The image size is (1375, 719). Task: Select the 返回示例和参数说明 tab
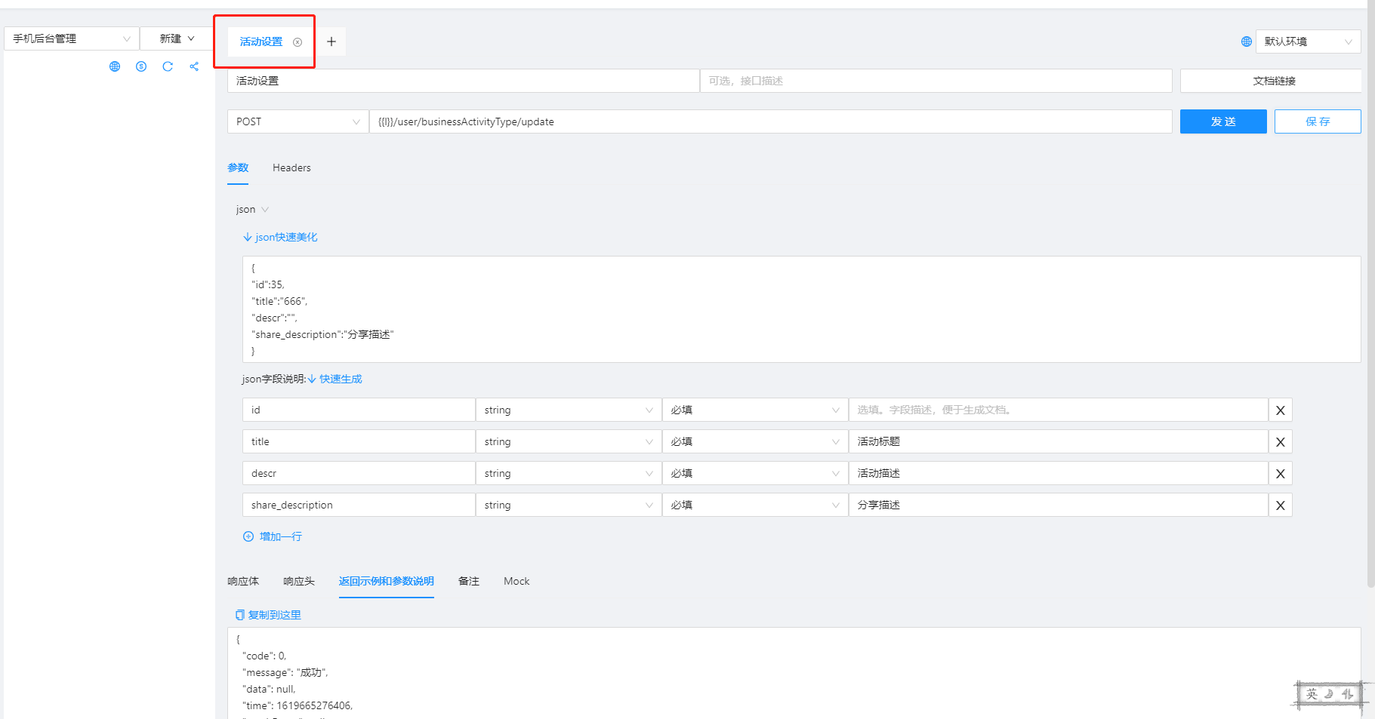[387, 581]
